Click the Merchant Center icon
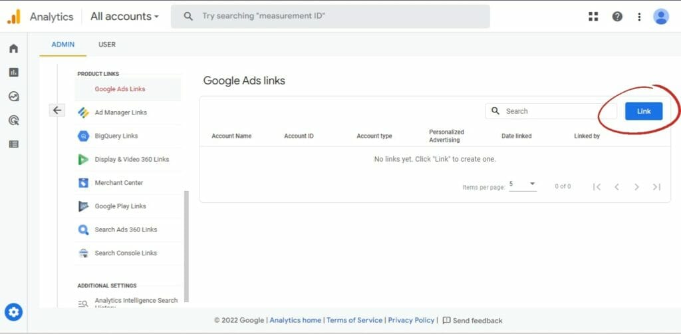This screenshot has width=681, height=334. tap(83, 183)
